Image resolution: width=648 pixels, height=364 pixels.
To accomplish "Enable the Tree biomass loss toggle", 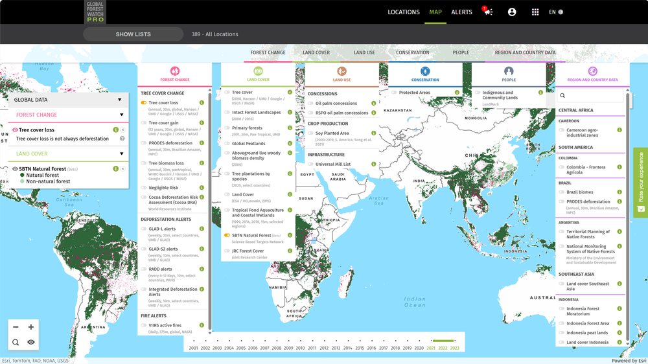I will pyautogui.click(x=144, y=163).
